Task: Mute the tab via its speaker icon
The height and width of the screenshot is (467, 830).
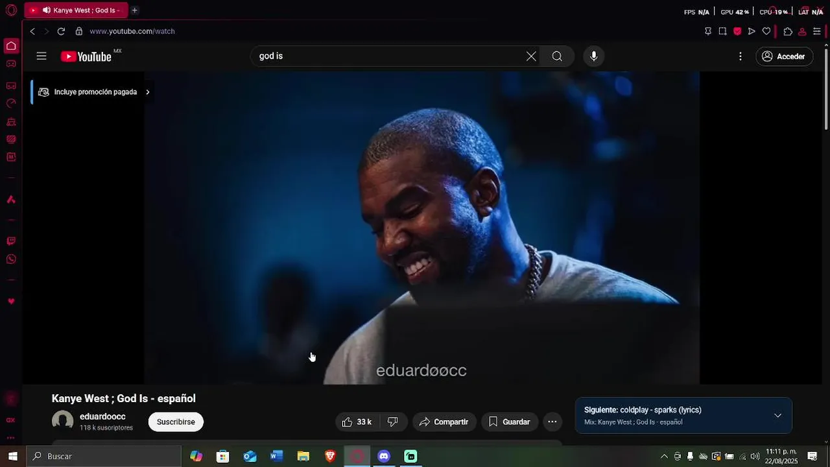Action: 47,10
